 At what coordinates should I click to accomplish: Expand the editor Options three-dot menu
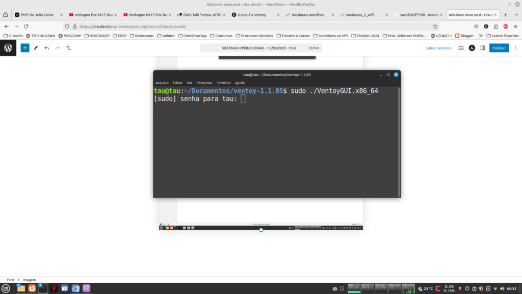[515, 48]
